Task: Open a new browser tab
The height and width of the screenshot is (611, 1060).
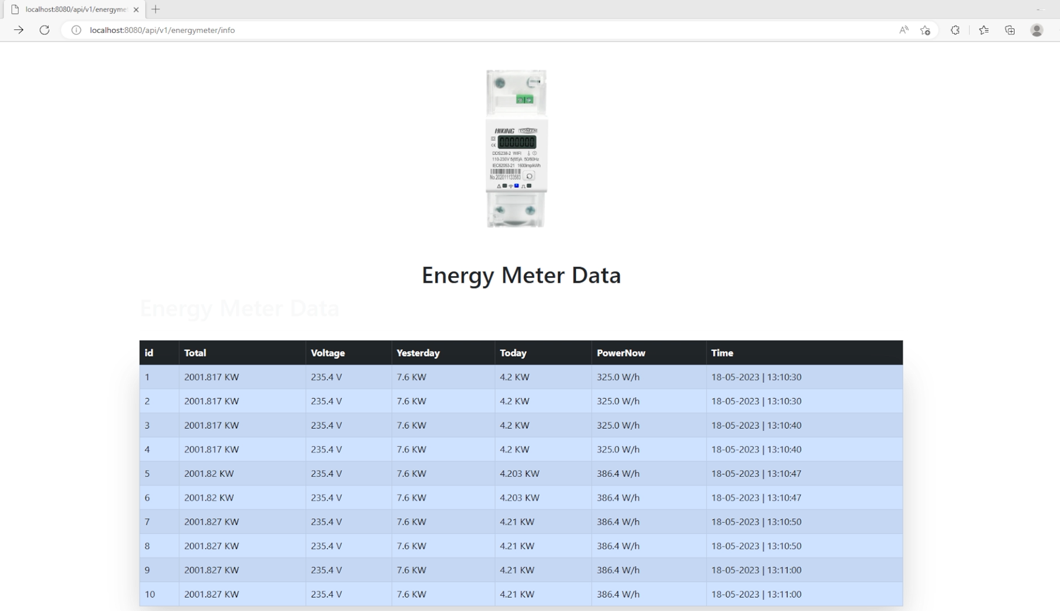Action: click(x=156, y=9)
